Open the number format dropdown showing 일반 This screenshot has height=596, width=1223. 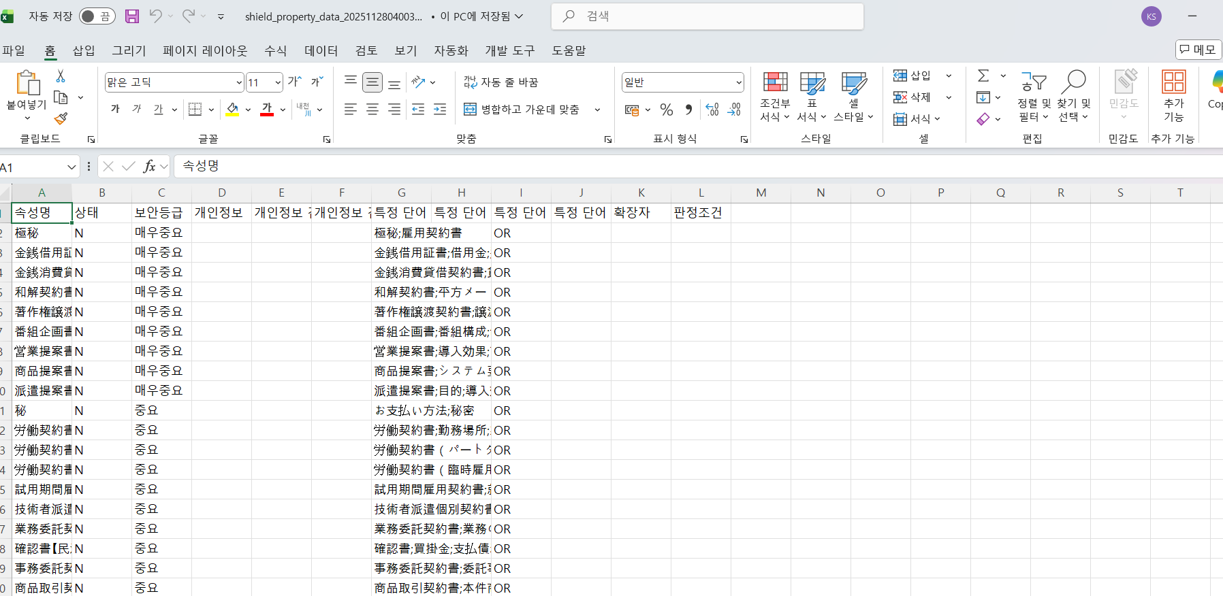pos(739,83)
